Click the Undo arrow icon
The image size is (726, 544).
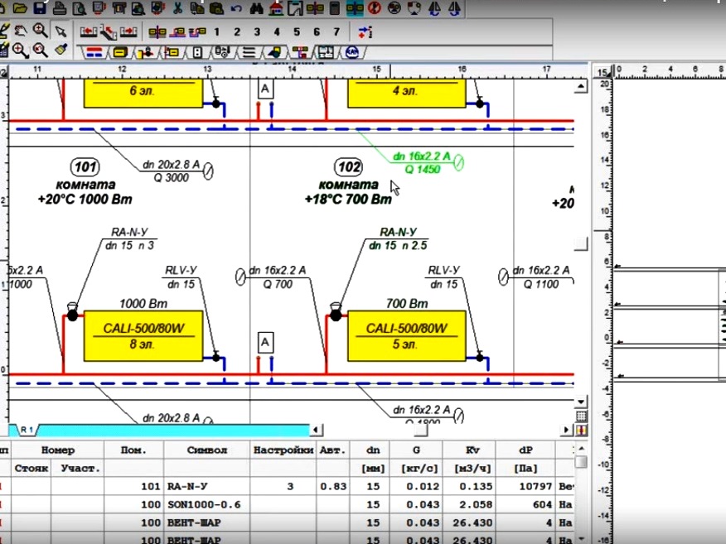(x=237, y=9)
